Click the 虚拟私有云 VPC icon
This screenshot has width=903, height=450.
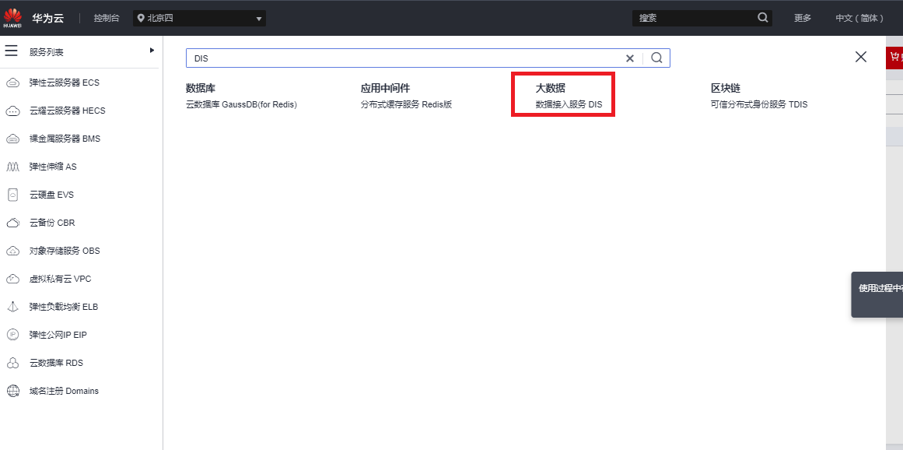(x=12, y=279)
